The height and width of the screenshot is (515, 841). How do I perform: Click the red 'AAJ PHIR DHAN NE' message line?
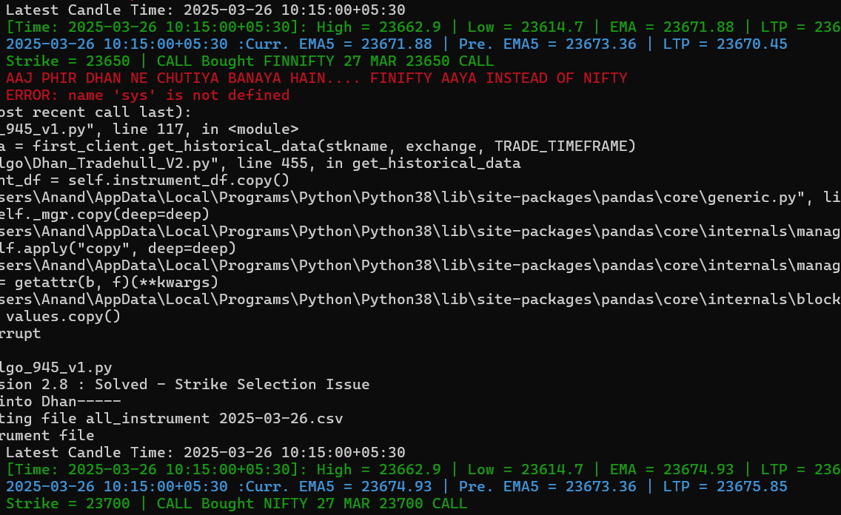tap(316, 78)
